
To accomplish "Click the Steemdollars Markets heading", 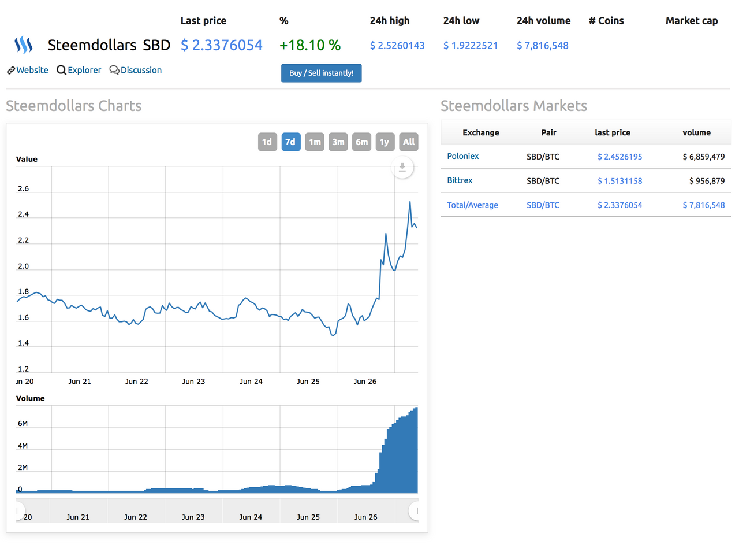I will click(x=514, y=106).
